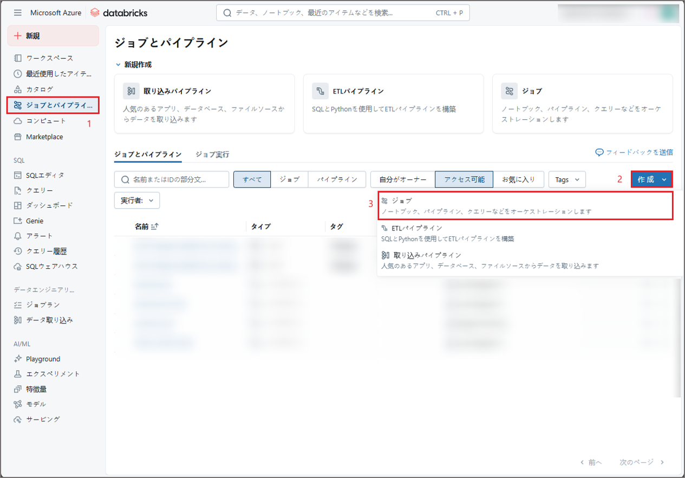Click the Genie icon in sidebar
685x478 pixels.
(18, 221)
